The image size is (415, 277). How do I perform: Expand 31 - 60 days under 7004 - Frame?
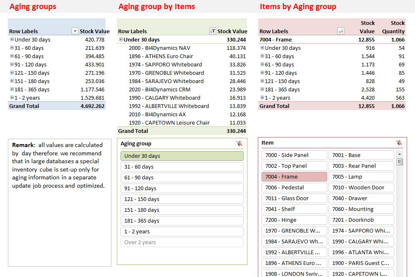coord(262,56)
